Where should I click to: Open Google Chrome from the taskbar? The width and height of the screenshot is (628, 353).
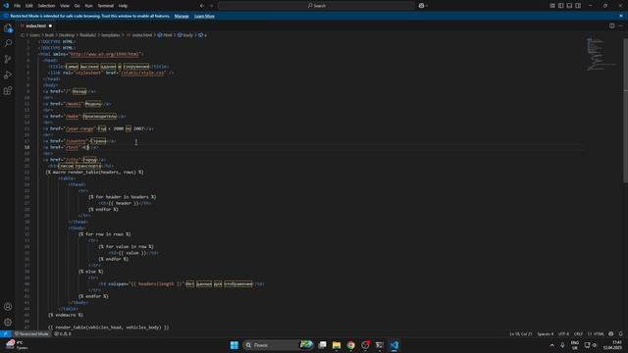click(351, 345)
